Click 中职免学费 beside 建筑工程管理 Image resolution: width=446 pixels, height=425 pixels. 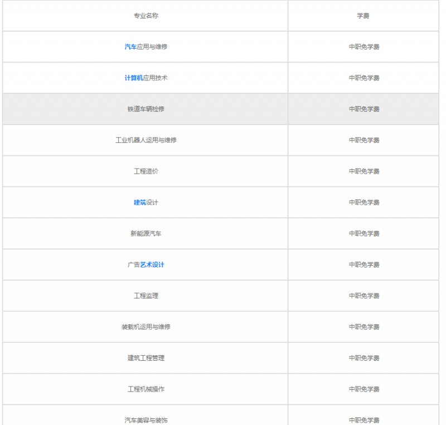tap(364, 358)
